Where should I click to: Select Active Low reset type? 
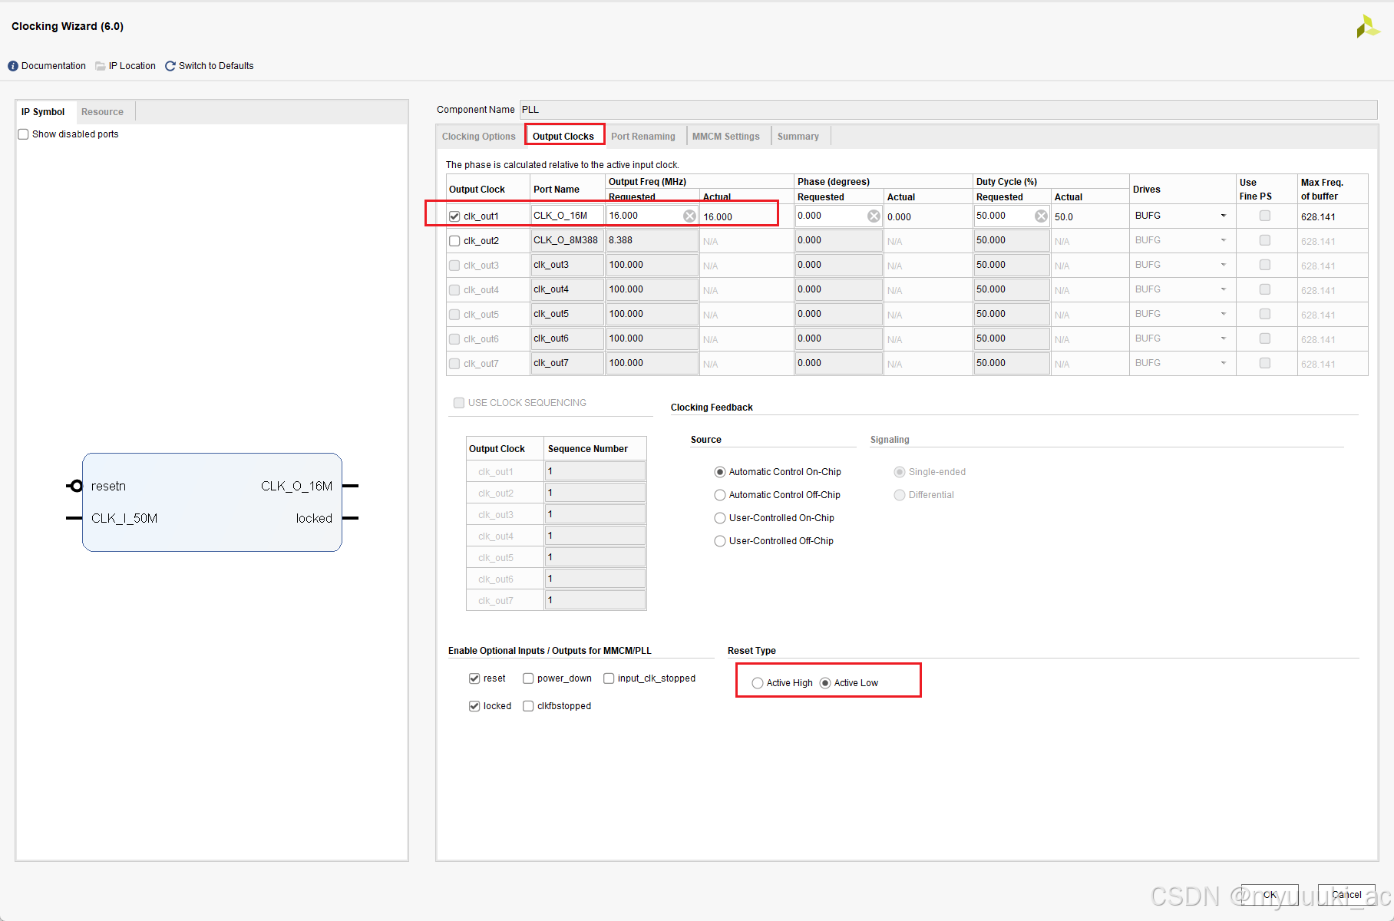[x=825, y=683]
